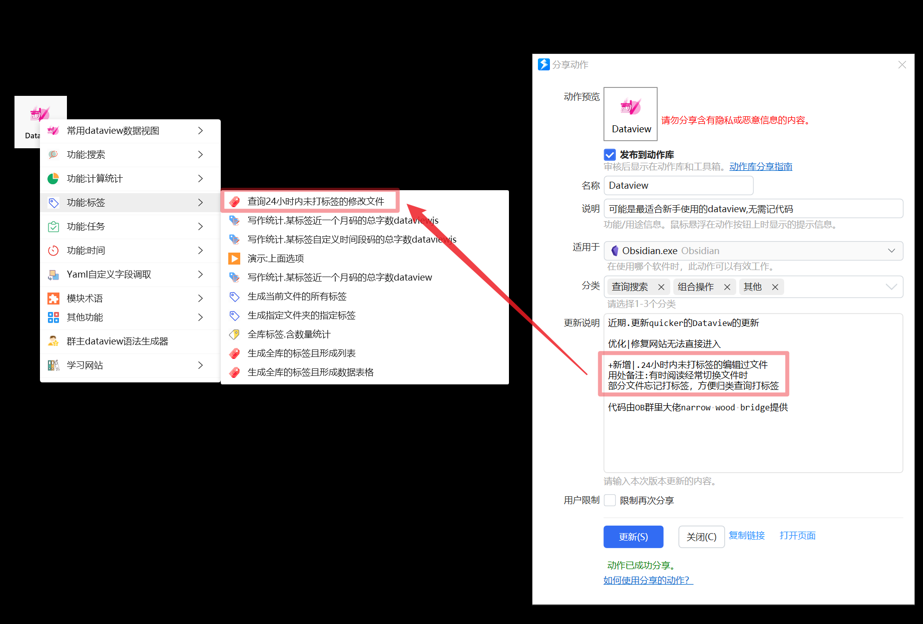Open 模块术语 menu item
Screen dimensions: 923x624
(130, 299)
